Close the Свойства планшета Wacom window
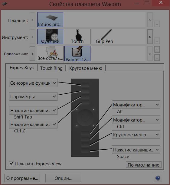Image resolution: width=170 pixels, height=185 pixels. [161, 3]
